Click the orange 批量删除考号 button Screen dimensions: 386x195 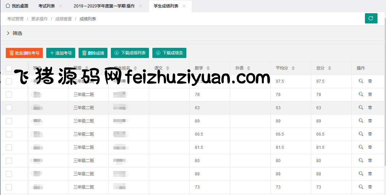click(24, 53)
